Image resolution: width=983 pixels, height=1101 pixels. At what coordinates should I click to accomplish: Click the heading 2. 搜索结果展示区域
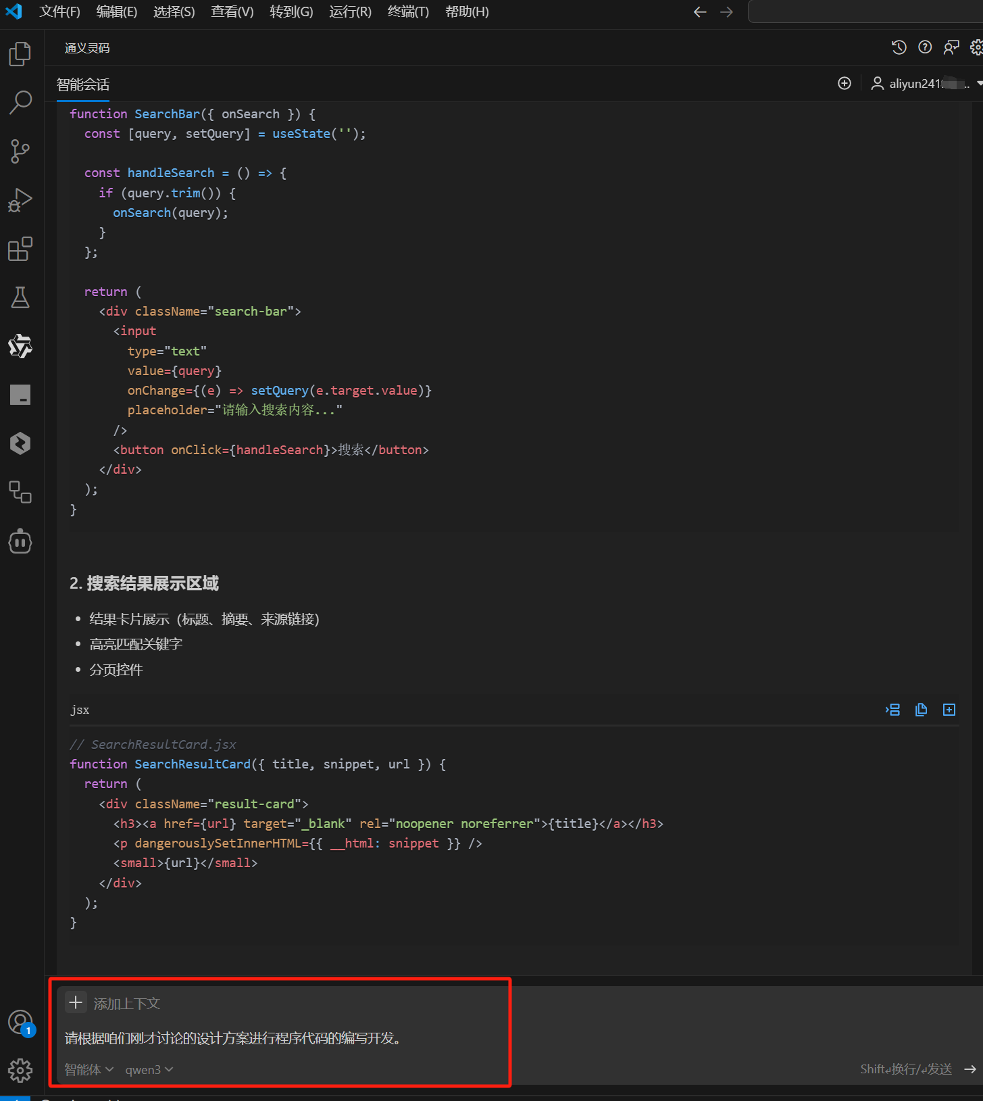144,583
